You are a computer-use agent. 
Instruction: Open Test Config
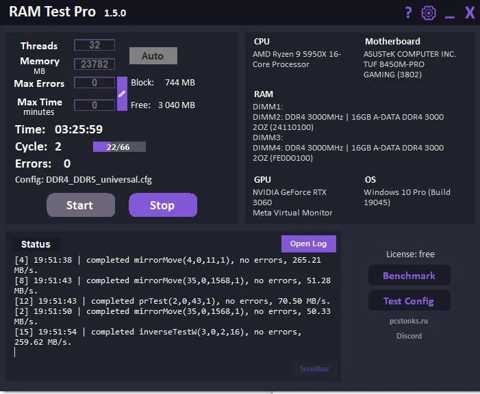[409, 301]
